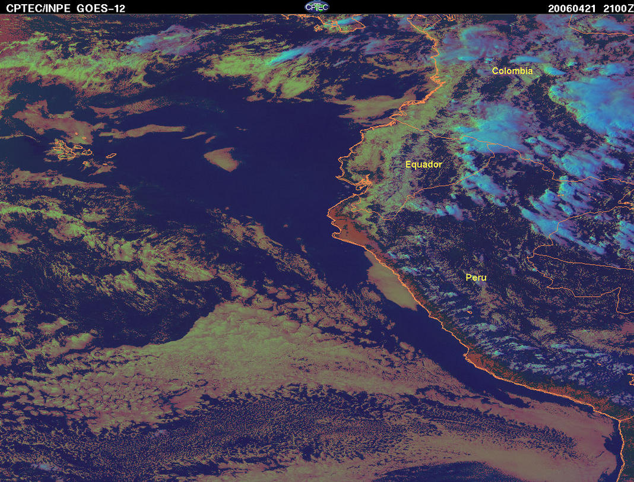Click the Colombia country label
Image resolution: width=634 pixels, height=482 pixels.
coord(512,71)
